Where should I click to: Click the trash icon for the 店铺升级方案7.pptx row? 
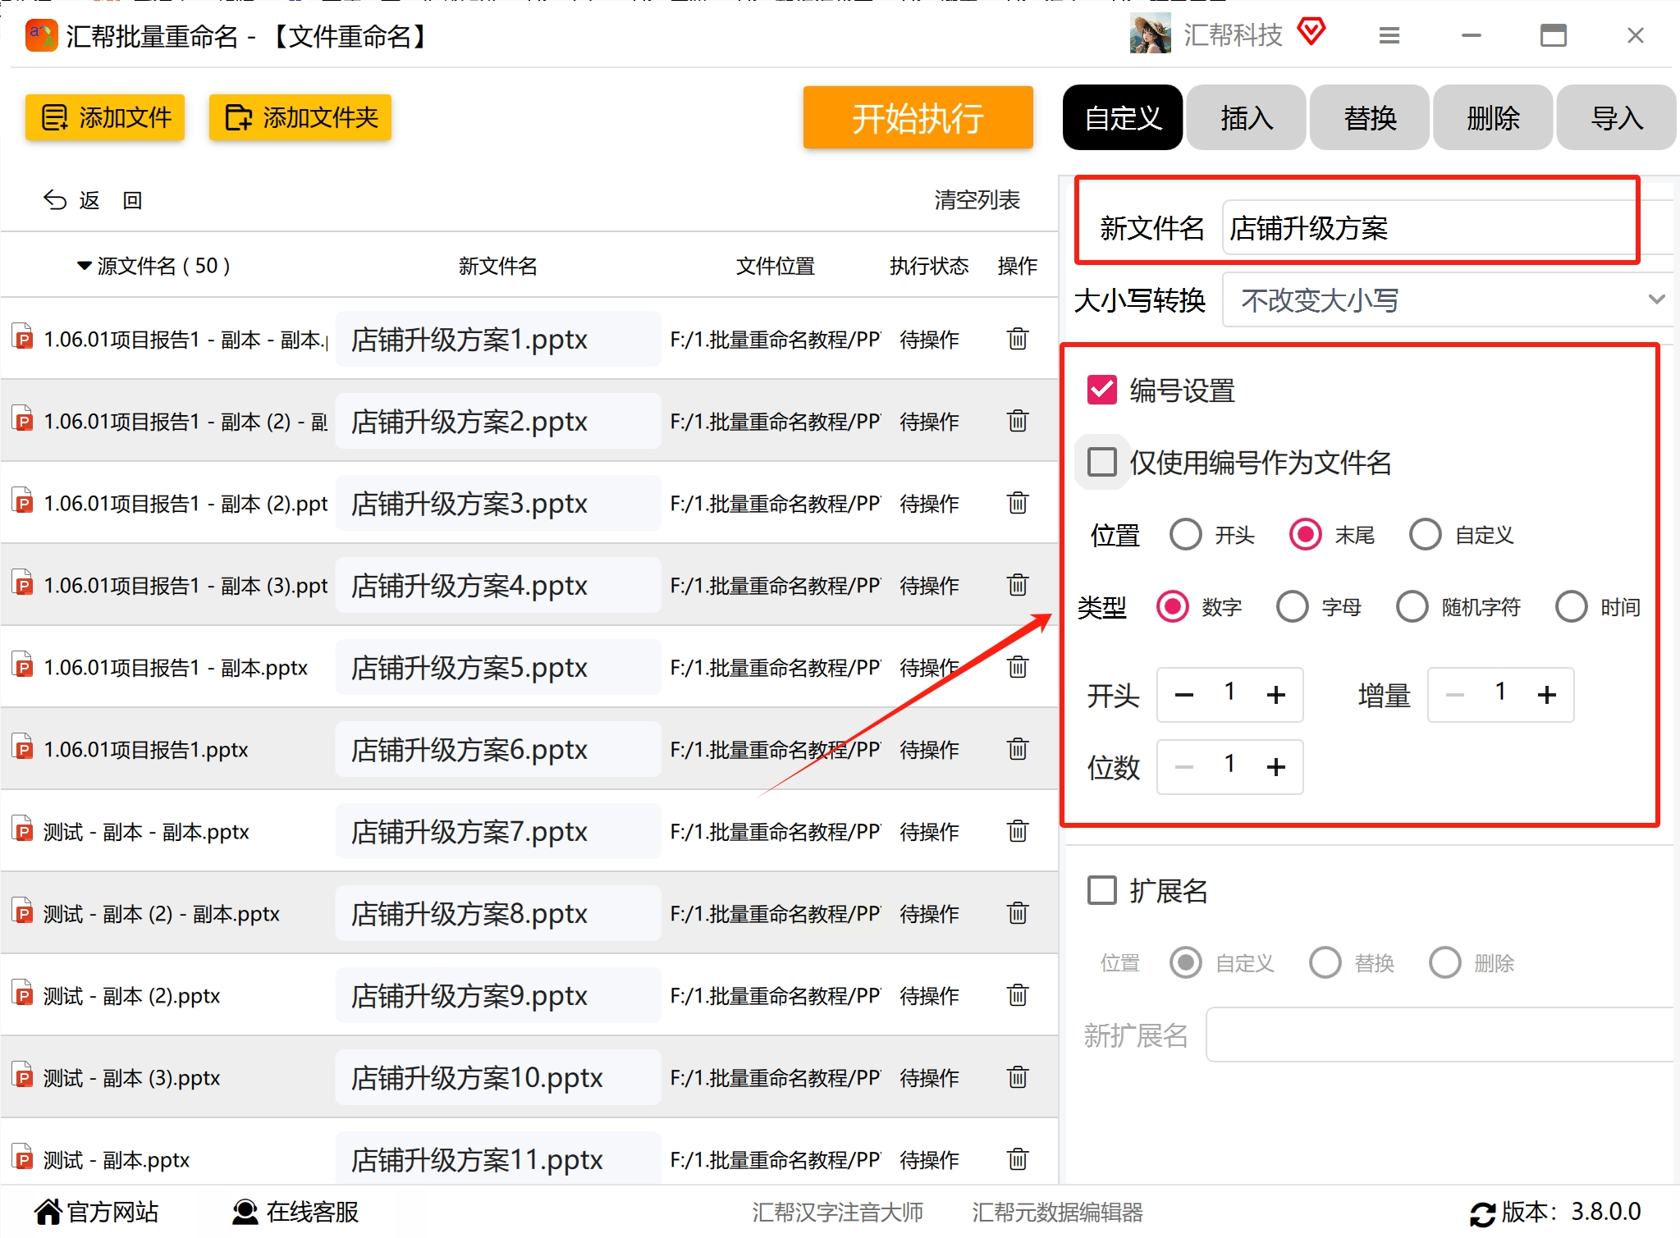coord(1017,831)
